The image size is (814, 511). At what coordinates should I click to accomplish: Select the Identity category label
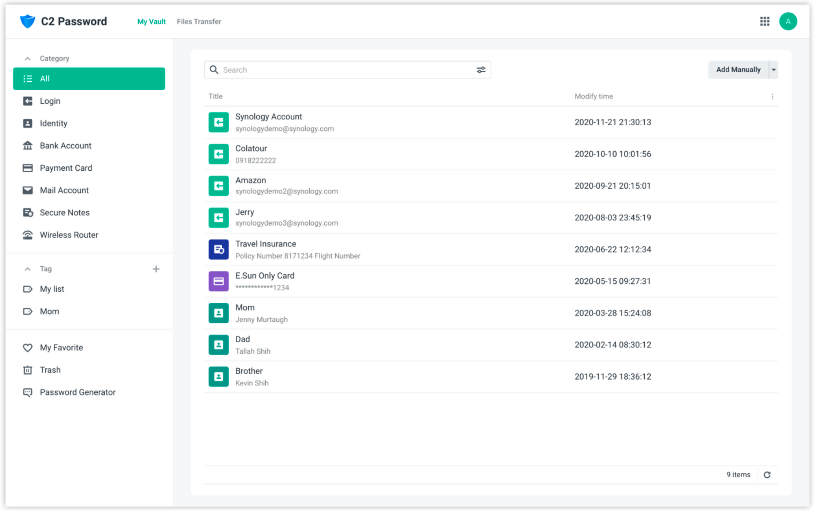(53, 123)
